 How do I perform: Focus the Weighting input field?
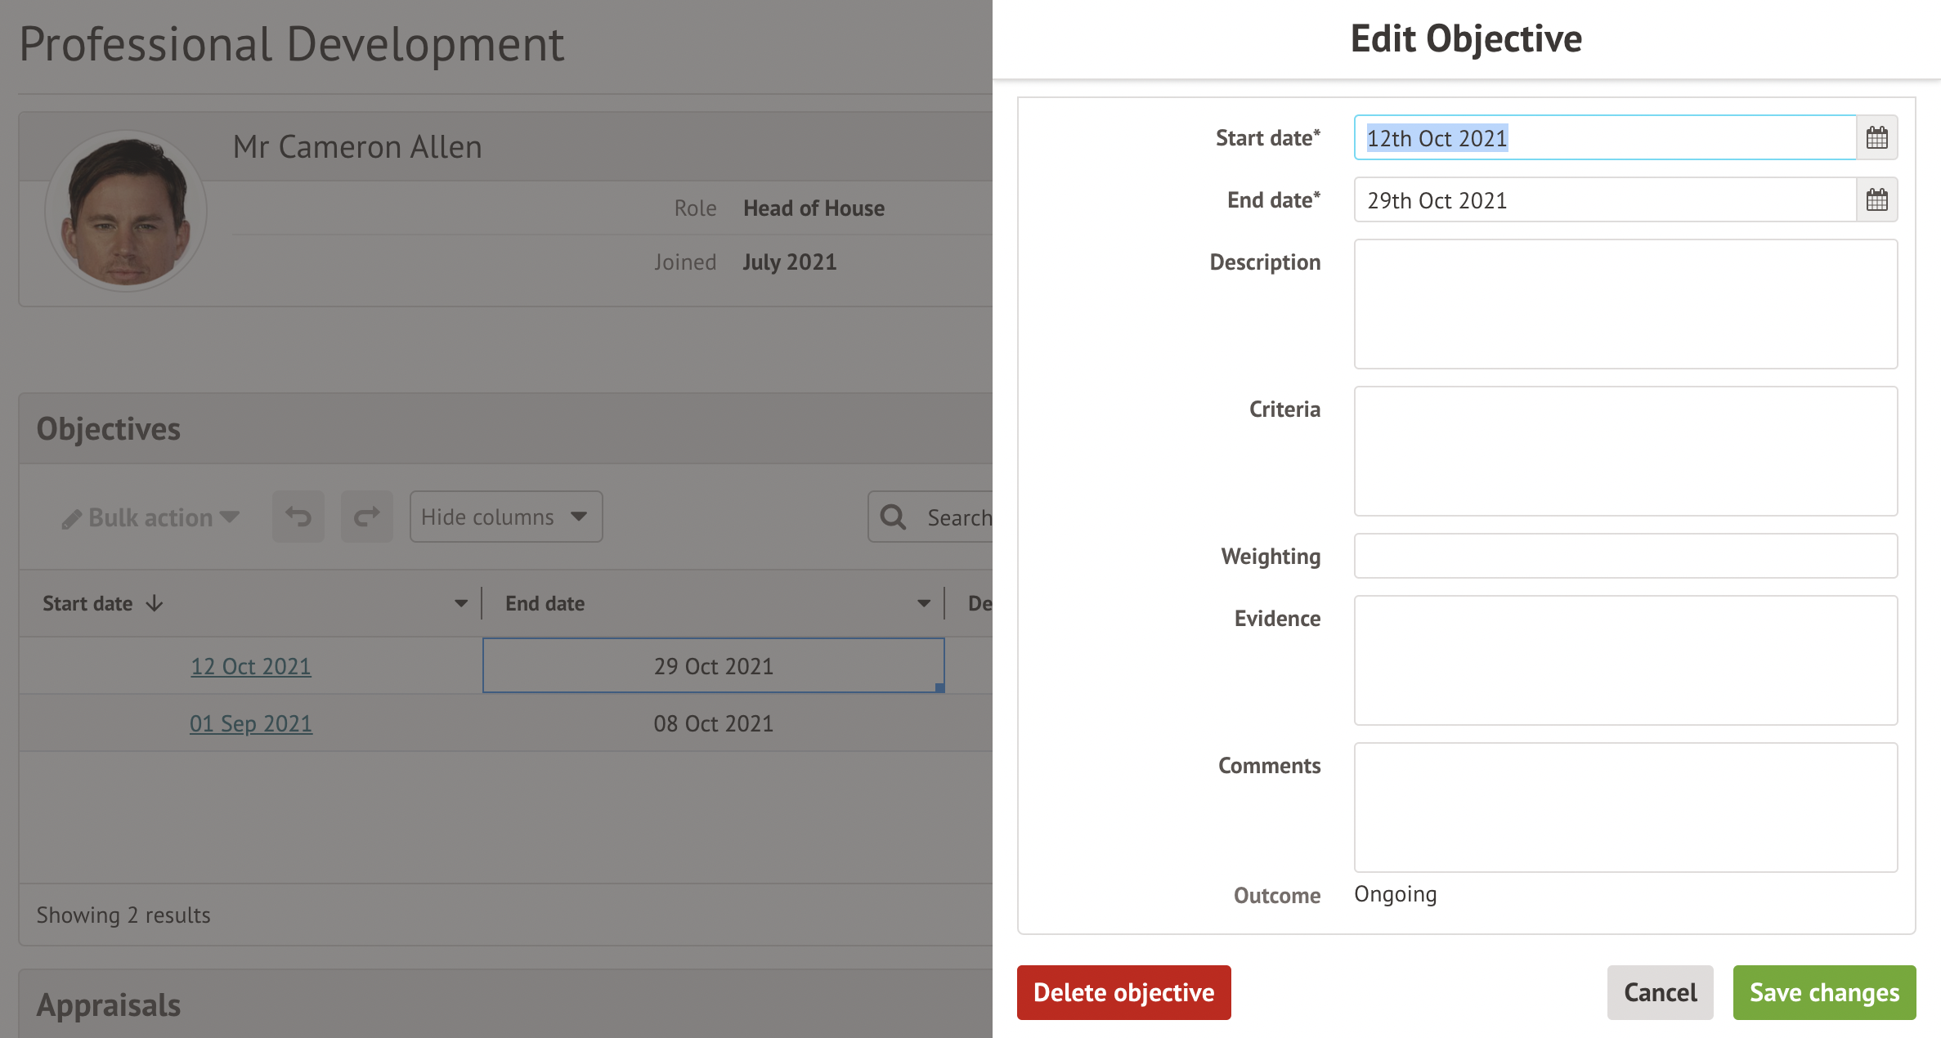pyautogui.click(x=1625, y=556)
